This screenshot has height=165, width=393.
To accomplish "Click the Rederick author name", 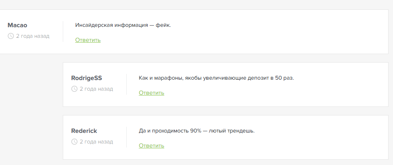I will 84,131.
